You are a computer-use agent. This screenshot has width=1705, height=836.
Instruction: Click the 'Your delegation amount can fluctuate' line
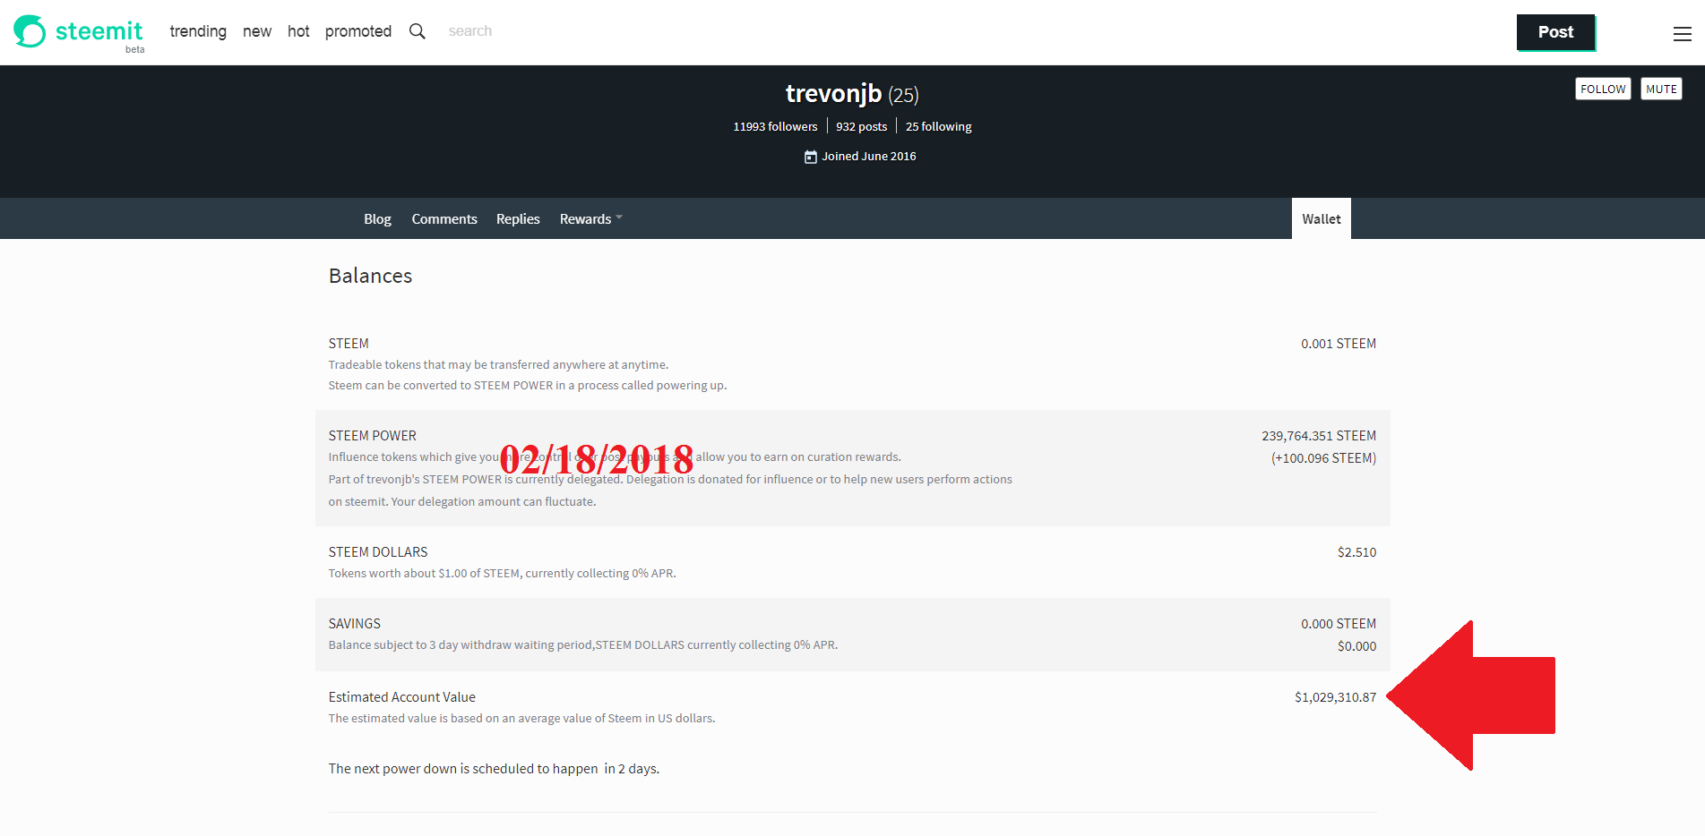[x=462, y=502]
